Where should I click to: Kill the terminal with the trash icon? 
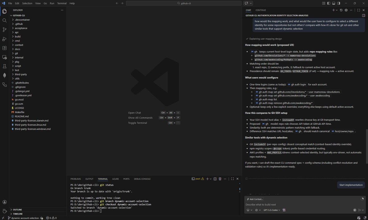(x=220, y=179)
